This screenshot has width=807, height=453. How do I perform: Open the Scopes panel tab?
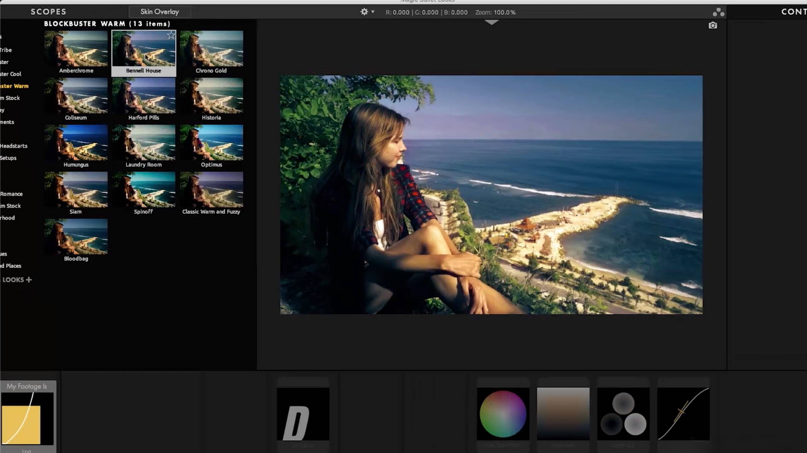(x=49, y=12)
